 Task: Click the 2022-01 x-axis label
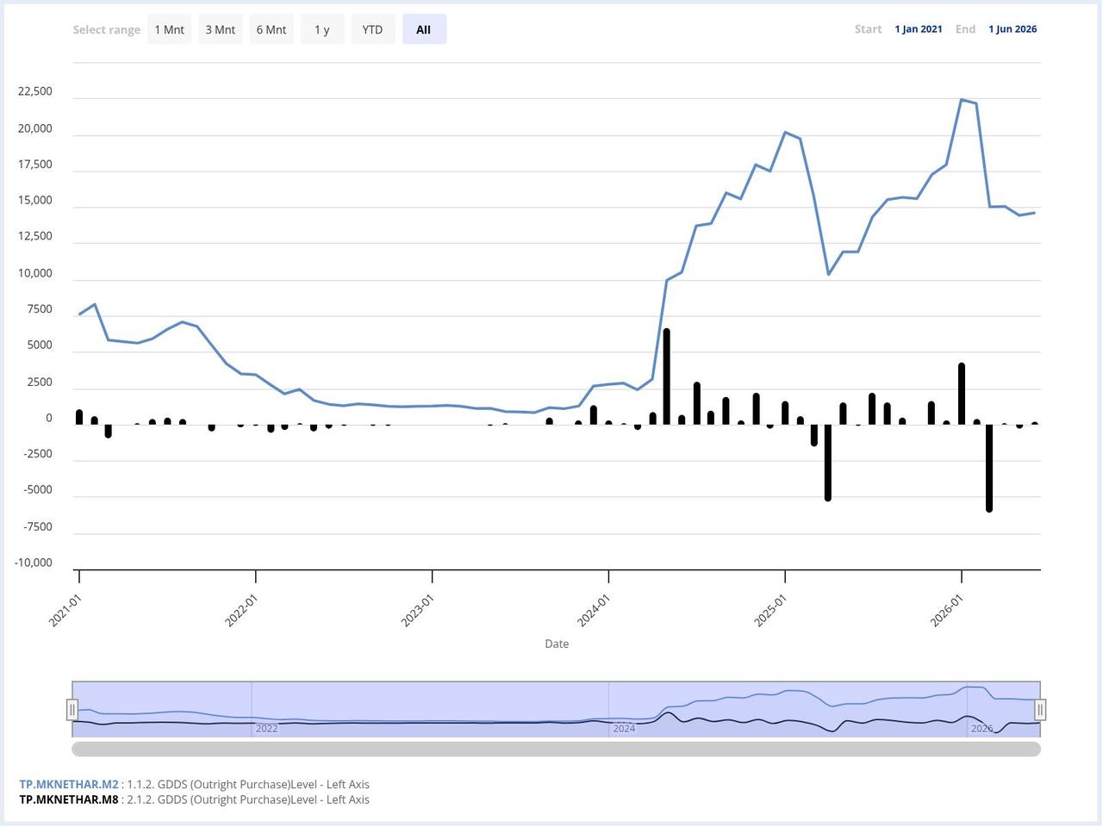(243, 609)
